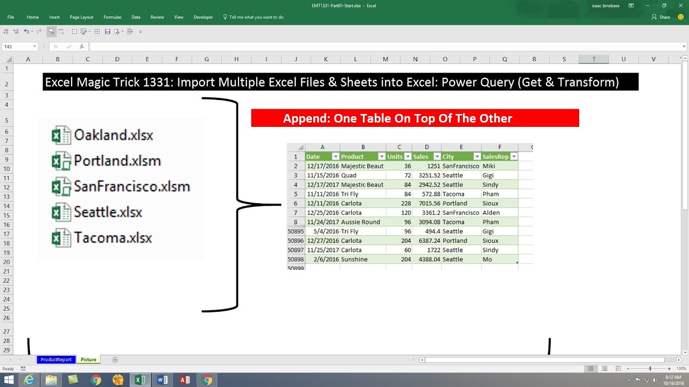Click the New Sheet plus button
Image resolution: width=689 pixels, height=387 pixels.
(x=115, y=360)
